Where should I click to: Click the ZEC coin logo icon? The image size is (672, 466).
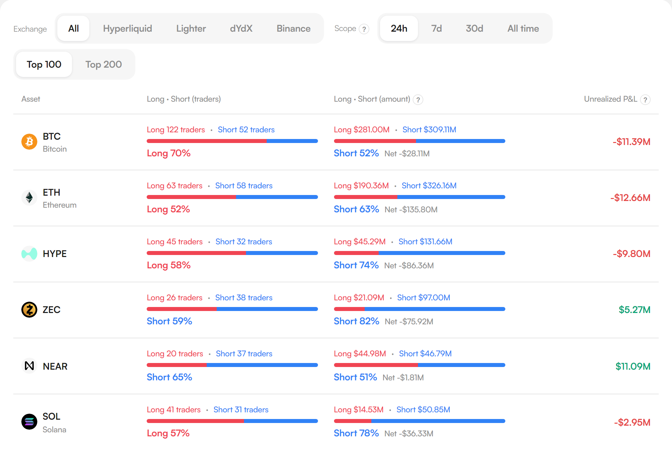(x=29, y=310)
